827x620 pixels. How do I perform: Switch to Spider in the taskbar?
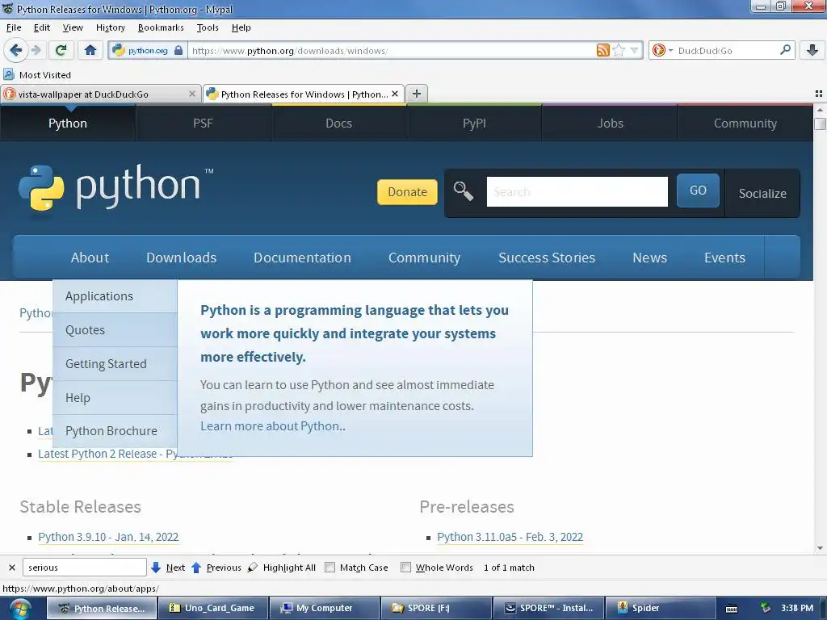659,608
